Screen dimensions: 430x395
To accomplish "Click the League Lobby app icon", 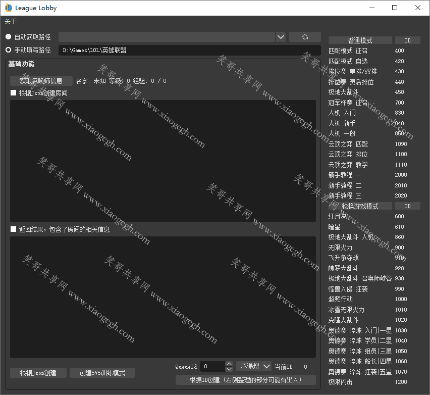I will [x=9, y=8].
